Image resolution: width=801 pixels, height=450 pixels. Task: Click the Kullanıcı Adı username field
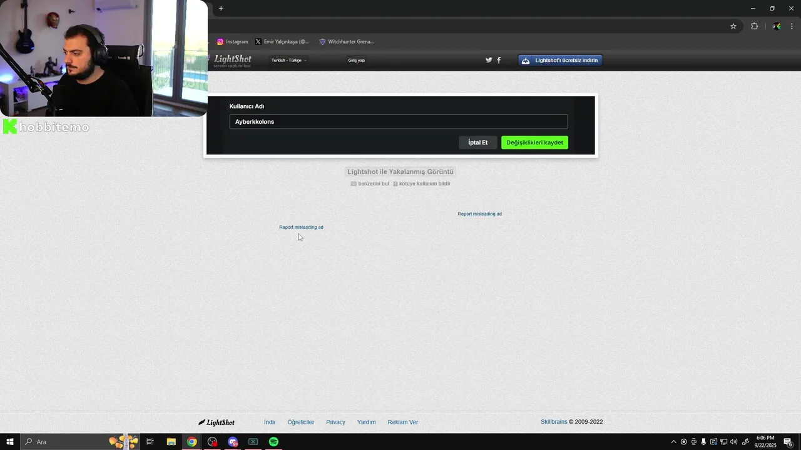click(399, 122)
